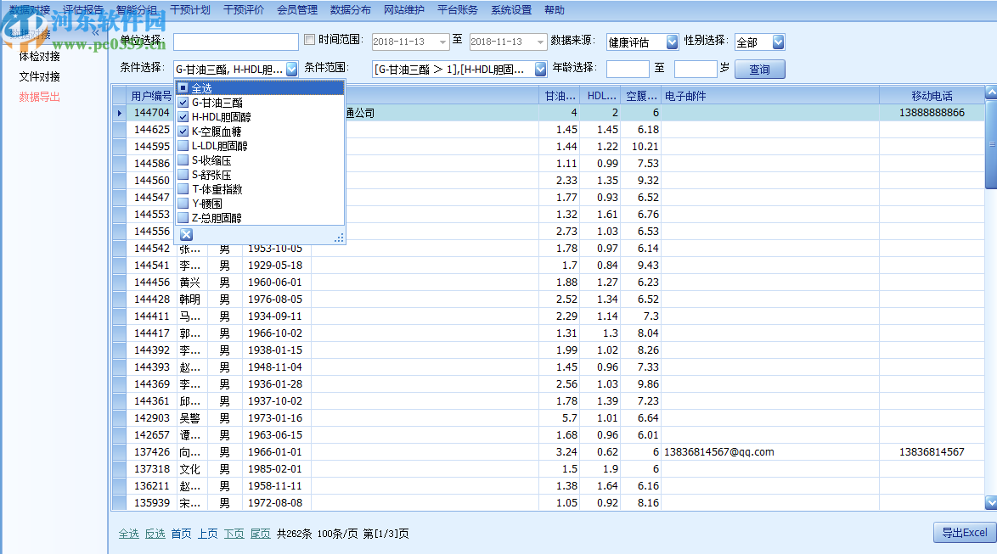The image size is (997, 554).
Task: Uncheck G-甘油三酯 in the condition list
Action: (x=183, y=103)
